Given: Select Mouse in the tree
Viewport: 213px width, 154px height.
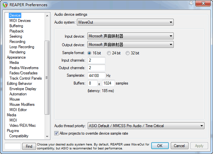Looking at the screenshot, I should pyautogui.click(x=15, y=99).
